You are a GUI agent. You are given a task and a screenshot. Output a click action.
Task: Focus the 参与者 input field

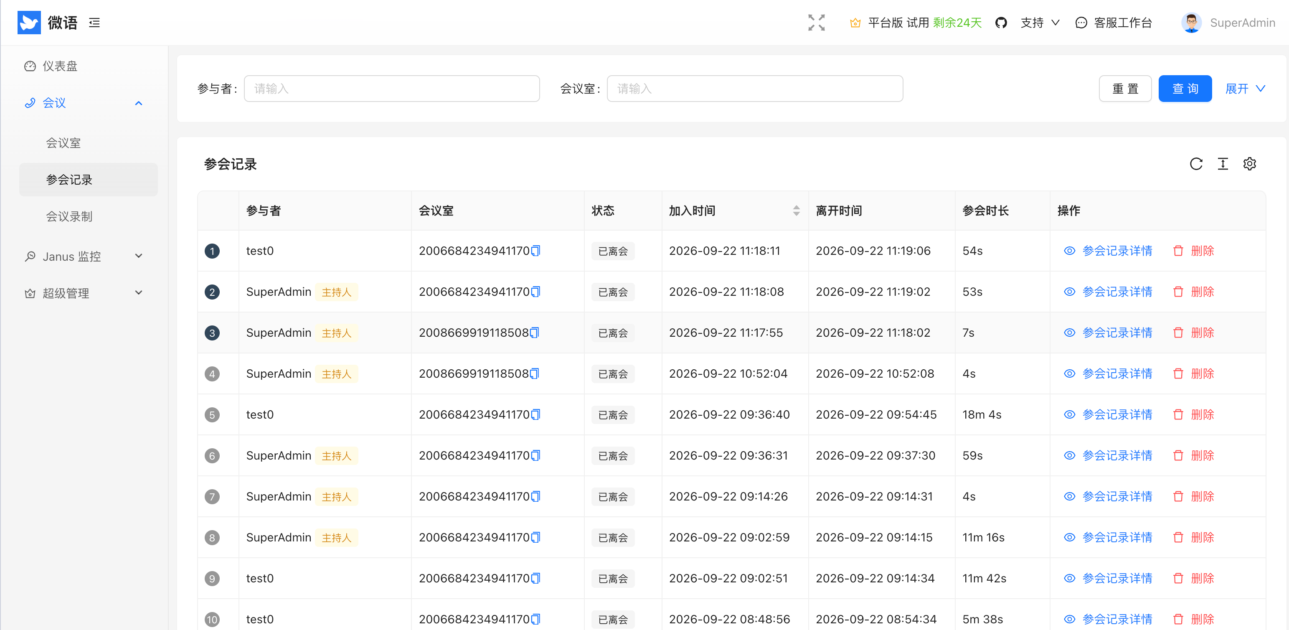pyautogui.click(x=392, y=89)
